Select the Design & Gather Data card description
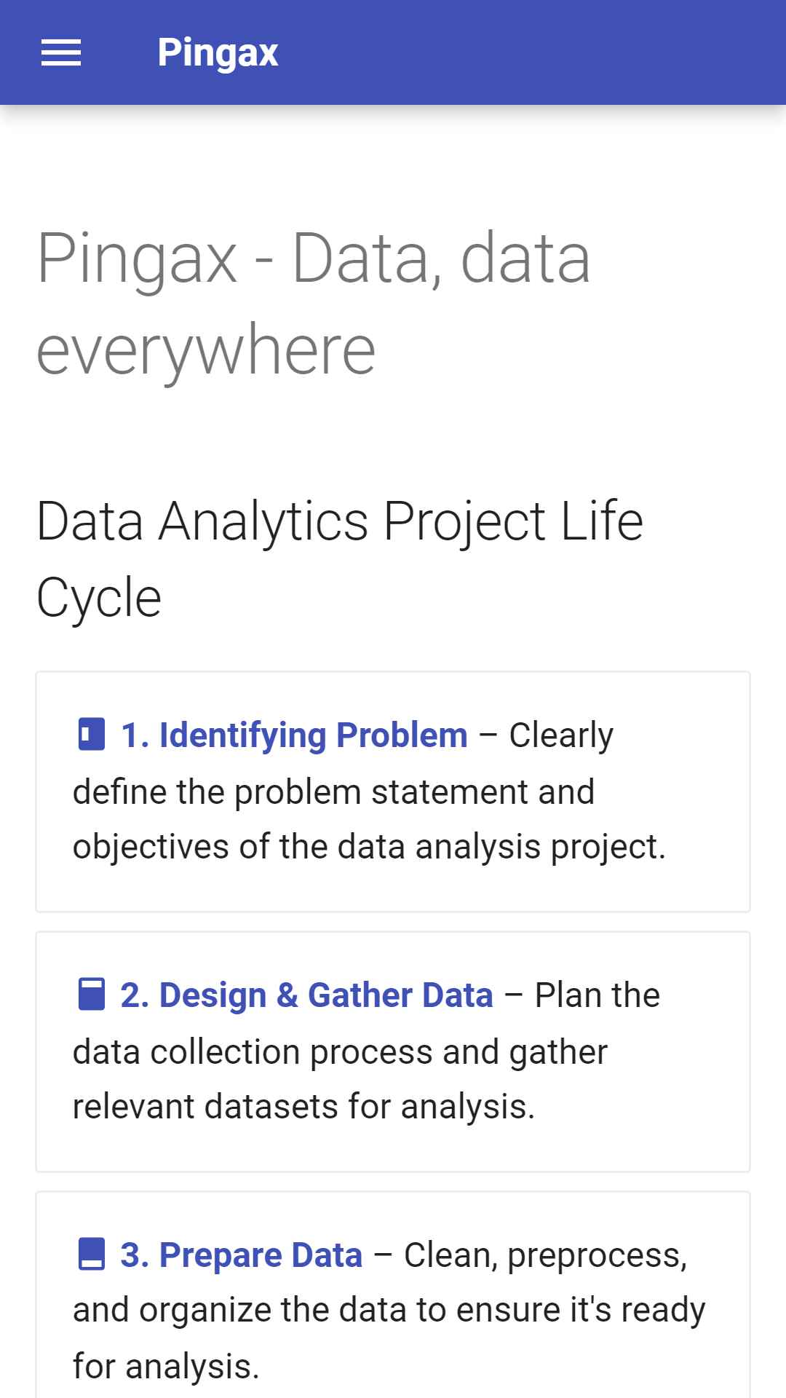 [x=366, y=1051]
